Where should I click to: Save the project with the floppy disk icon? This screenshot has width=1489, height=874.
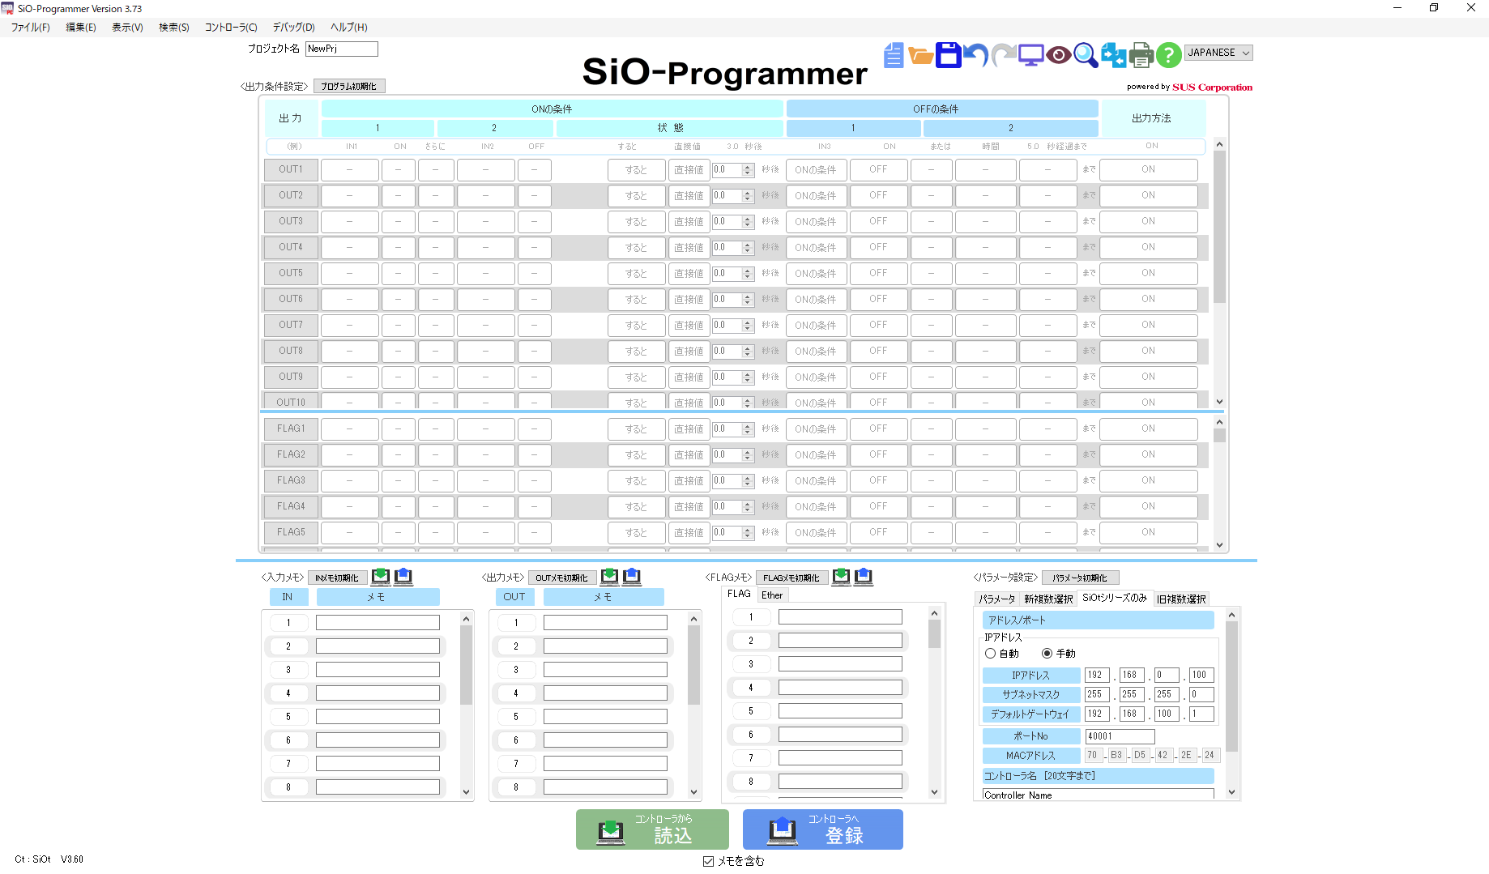(x=948, y=55)
